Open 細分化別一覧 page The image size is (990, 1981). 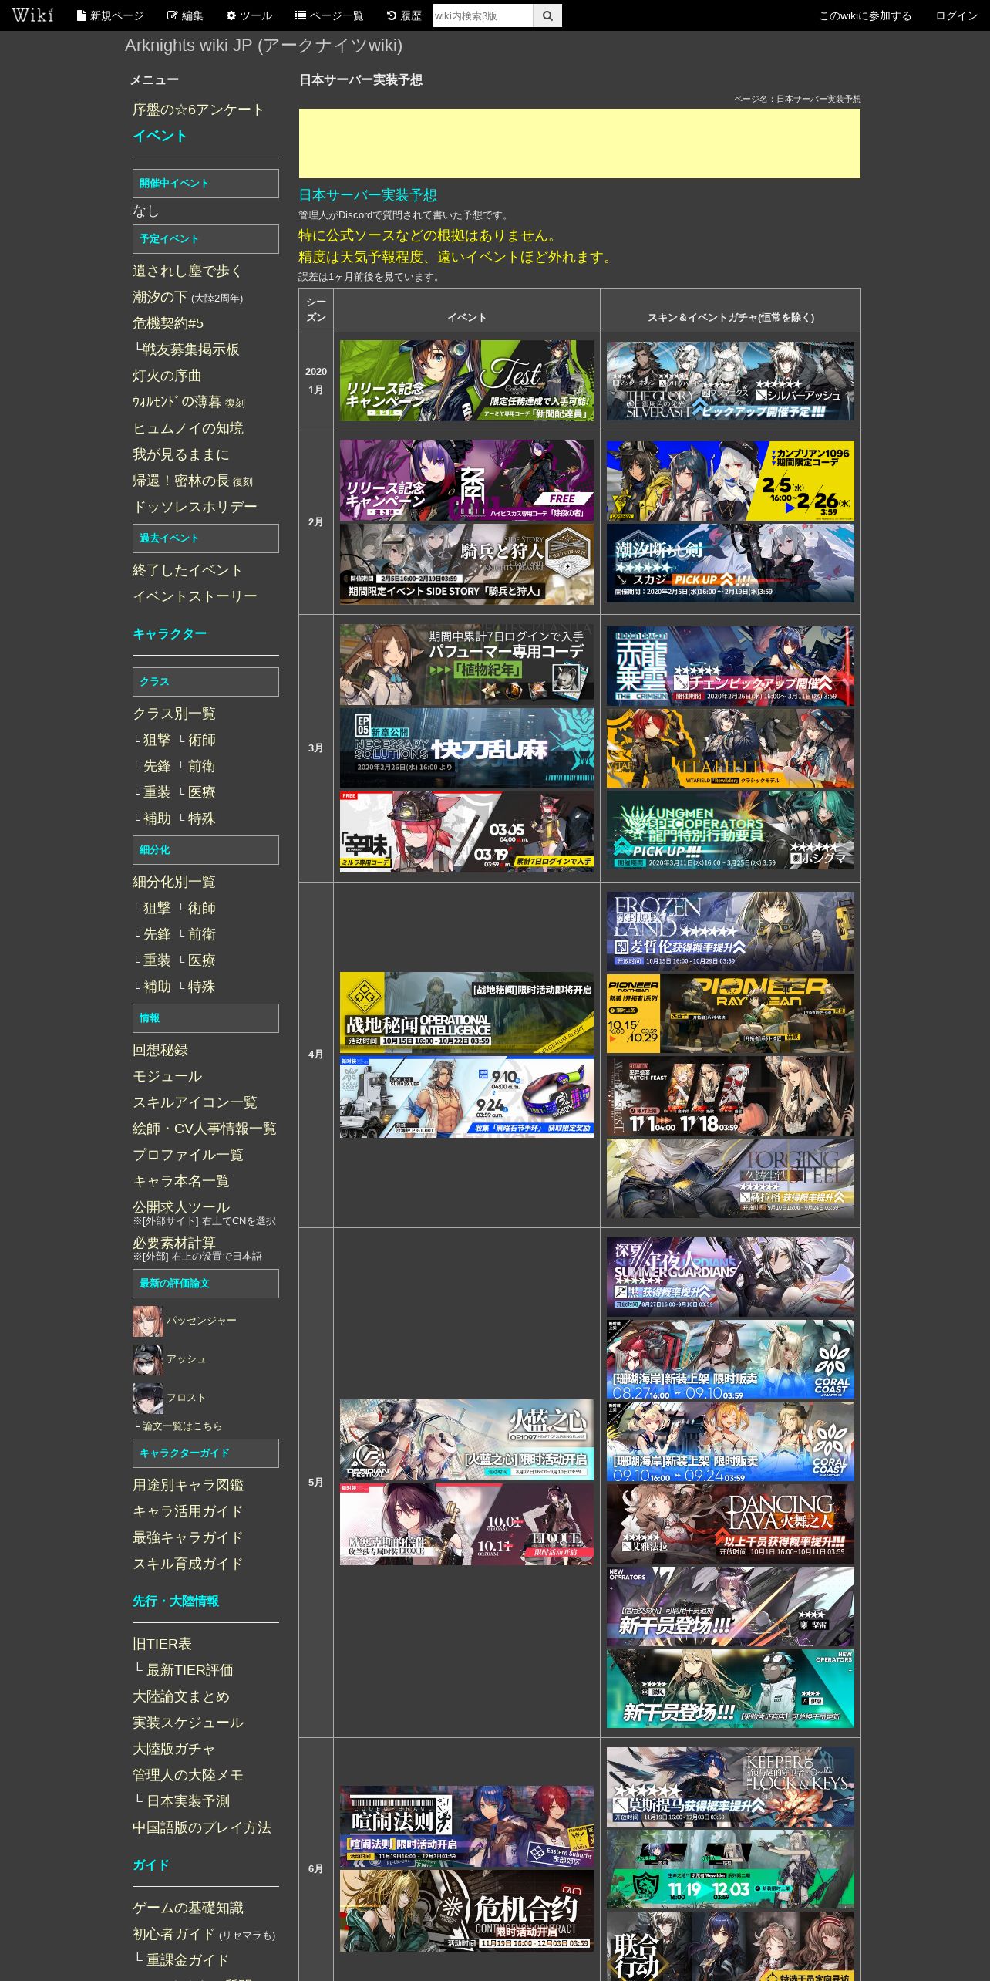174,882
